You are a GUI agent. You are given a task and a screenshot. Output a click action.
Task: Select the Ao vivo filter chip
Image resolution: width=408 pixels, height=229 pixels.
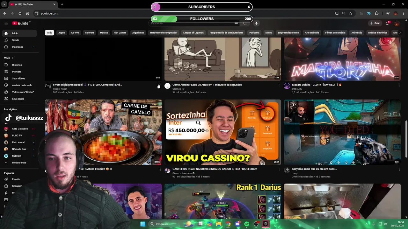pos(75,33)
